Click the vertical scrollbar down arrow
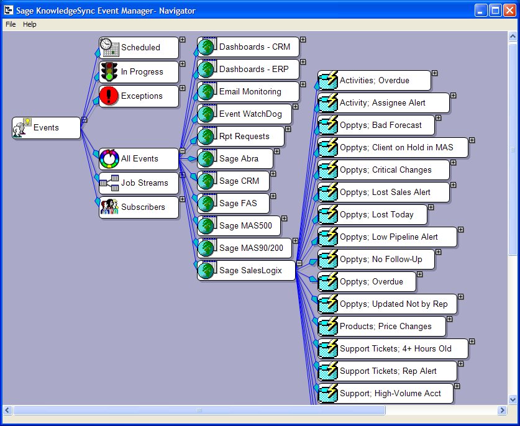The height and width of the screenshot is (426, 520). point(513,399)
